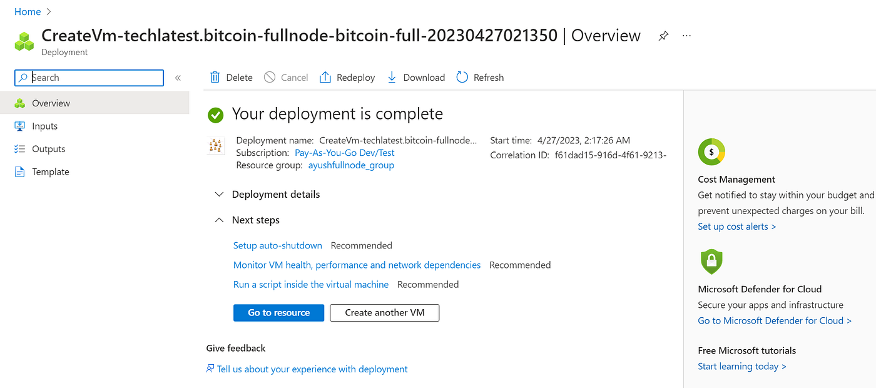The image size is (876, 388).
Task: Click the Cost Management heading text
Action: 736,179
